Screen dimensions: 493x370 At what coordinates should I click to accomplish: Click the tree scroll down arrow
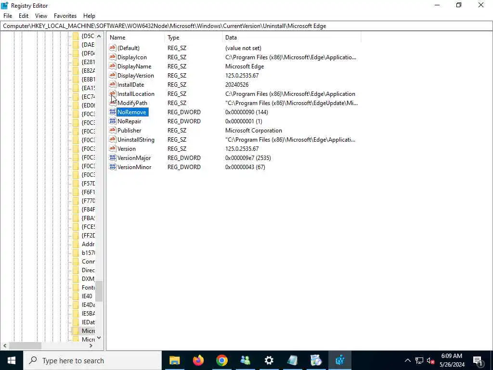click(99, 338)
